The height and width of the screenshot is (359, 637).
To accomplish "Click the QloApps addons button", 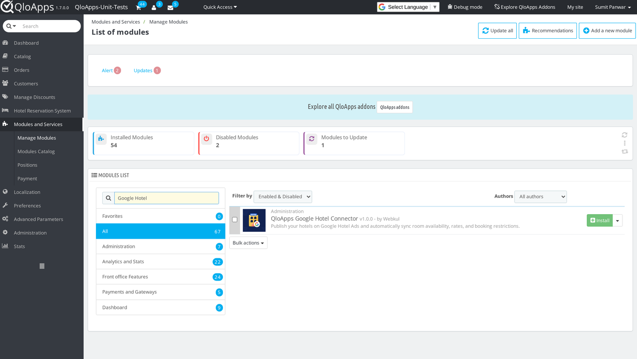I will point(394,107).
